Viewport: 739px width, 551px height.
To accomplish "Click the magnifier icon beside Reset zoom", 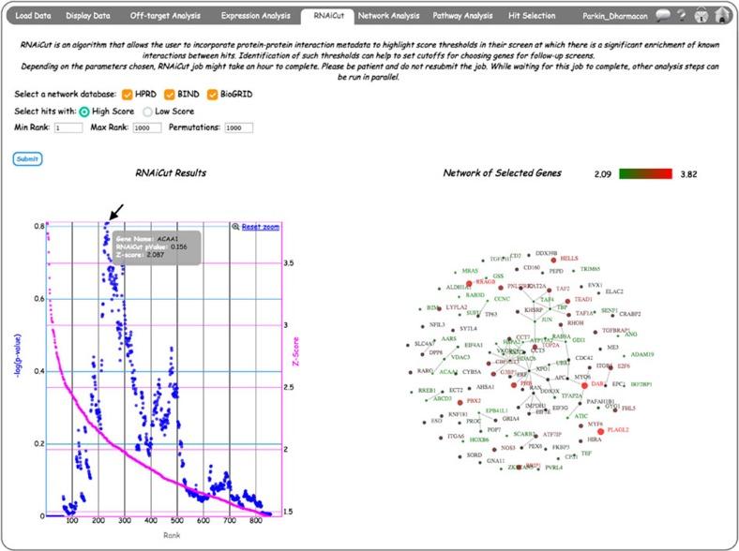I will pyautogui.click(x=235, y=227).
